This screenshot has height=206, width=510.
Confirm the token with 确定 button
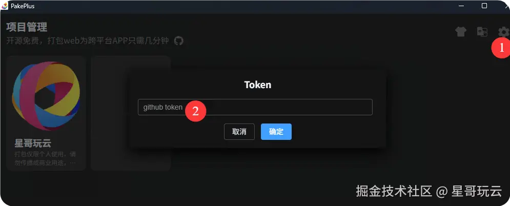point(276,132)
